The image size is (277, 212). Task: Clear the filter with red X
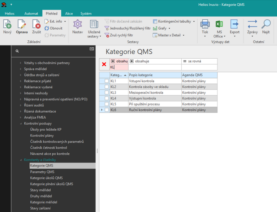pos(104,64)
